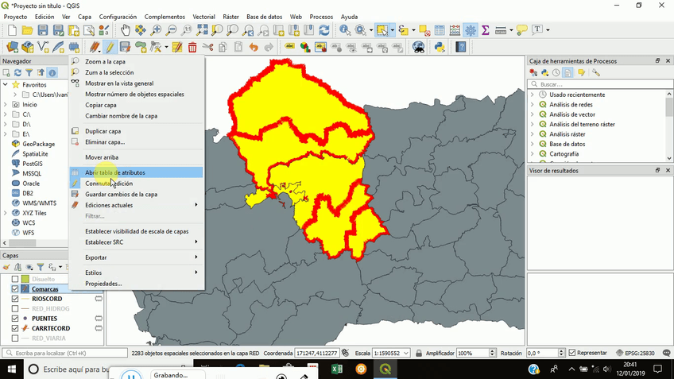Viewport: 674px width, 379px height.
Task: Expand Análisis de redes in Processing toolbox
Action: coord(533,105)
